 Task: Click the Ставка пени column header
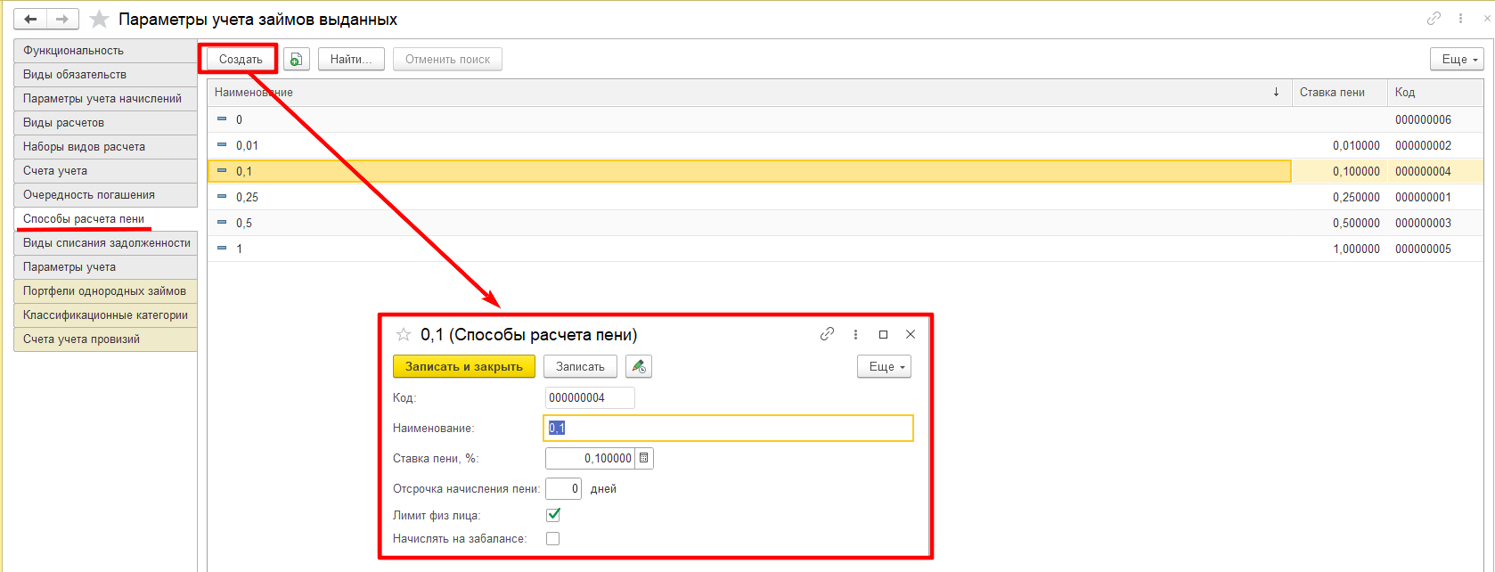(x=1340, y=92)
